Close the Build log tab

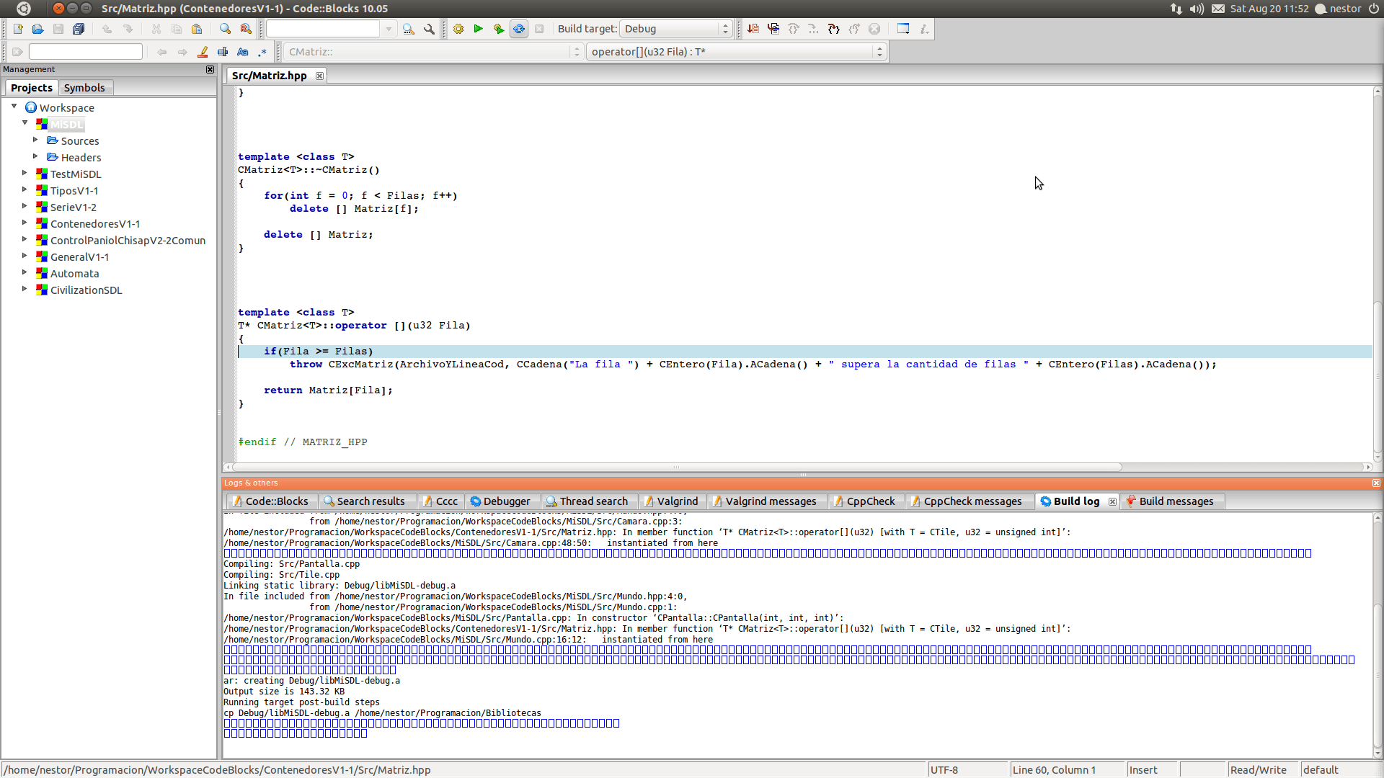click(x=1112, y=501)
